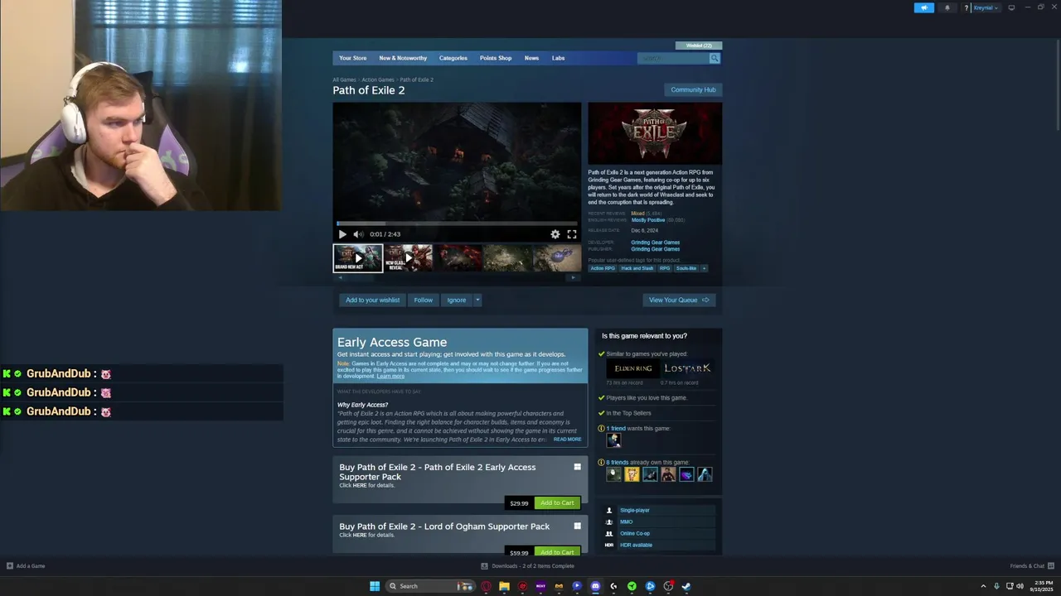Select the New Class Reveal video thumbnail

coord(408,258)
